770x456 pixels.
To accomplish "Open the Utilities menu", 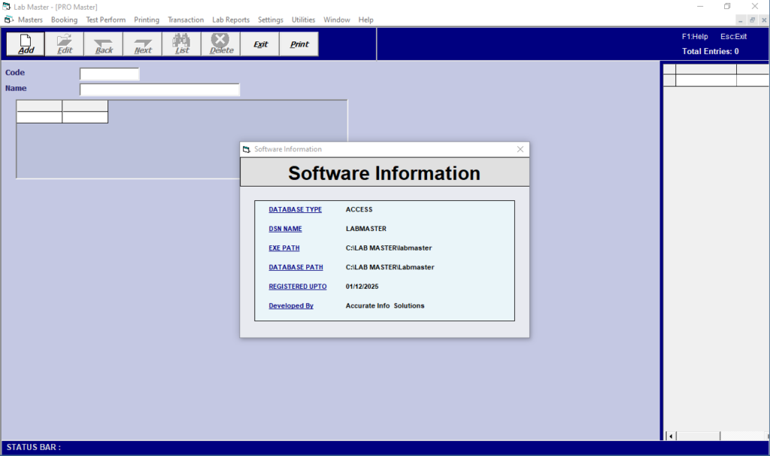I will pos(304,20).
